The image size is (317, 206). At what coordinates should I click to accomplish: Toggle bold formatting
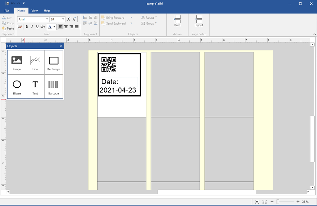pyautogui.click(x=27, y=27)
